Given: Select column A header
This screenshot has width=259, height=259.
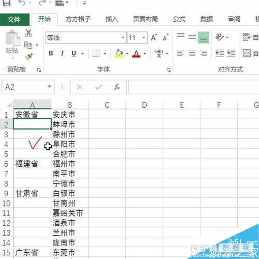Looking at the screenshot, I should pos(32,105).
